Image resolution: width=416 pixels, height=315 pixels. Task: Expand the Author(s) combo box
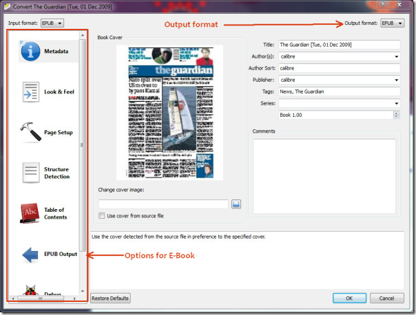tap(396, 56)
